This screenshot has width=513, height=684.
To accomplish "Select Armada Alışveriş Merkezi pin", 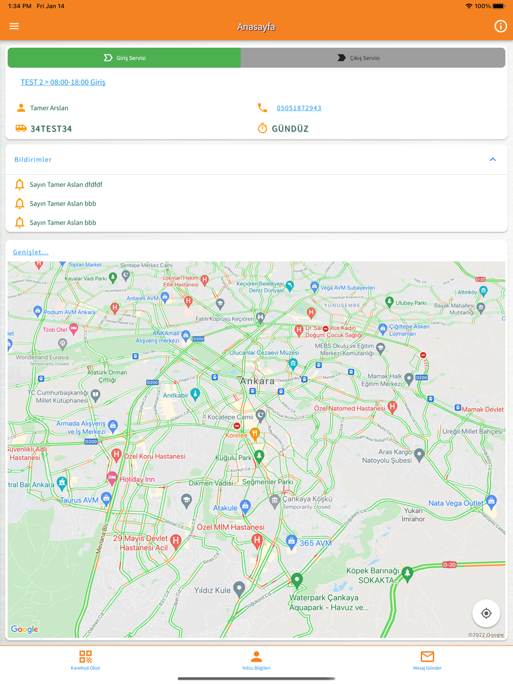I will pyautogui.click(x=113, y=426).
